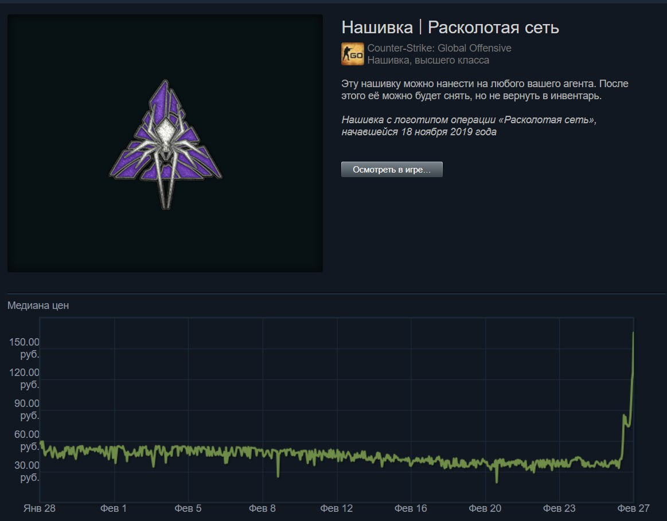Click the 'Фев 8' date label
This screenshot has width=667, height=521.
pyautogui.click(x=262, y=508)
